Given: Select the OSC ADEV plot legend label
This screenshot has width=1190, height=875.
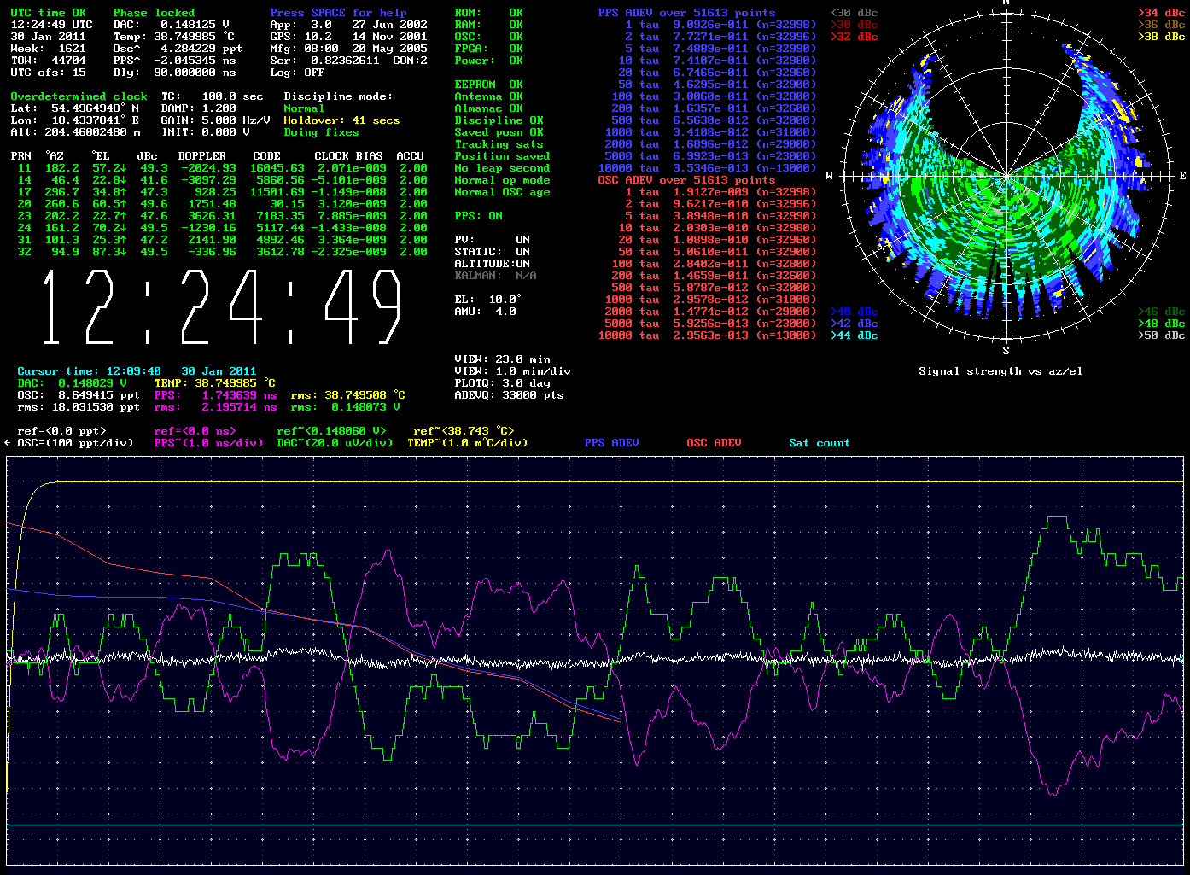Looking at the screenshot, I should coord(714,443).
